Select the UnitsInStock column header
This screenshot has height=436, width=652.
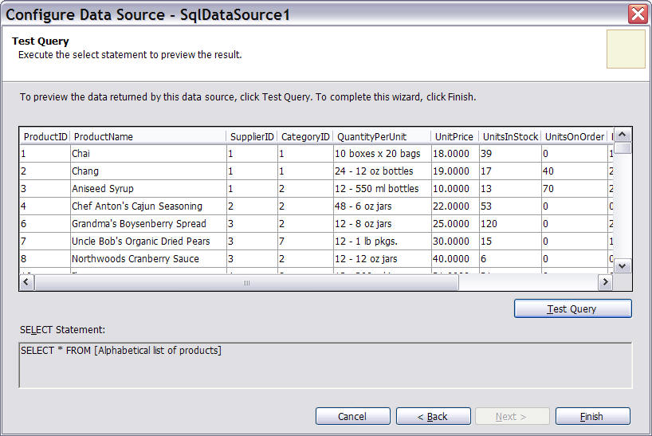point(510,136)
